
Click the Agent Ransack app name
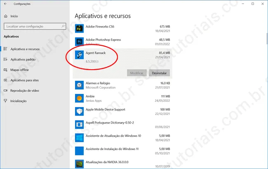(96, 53)
